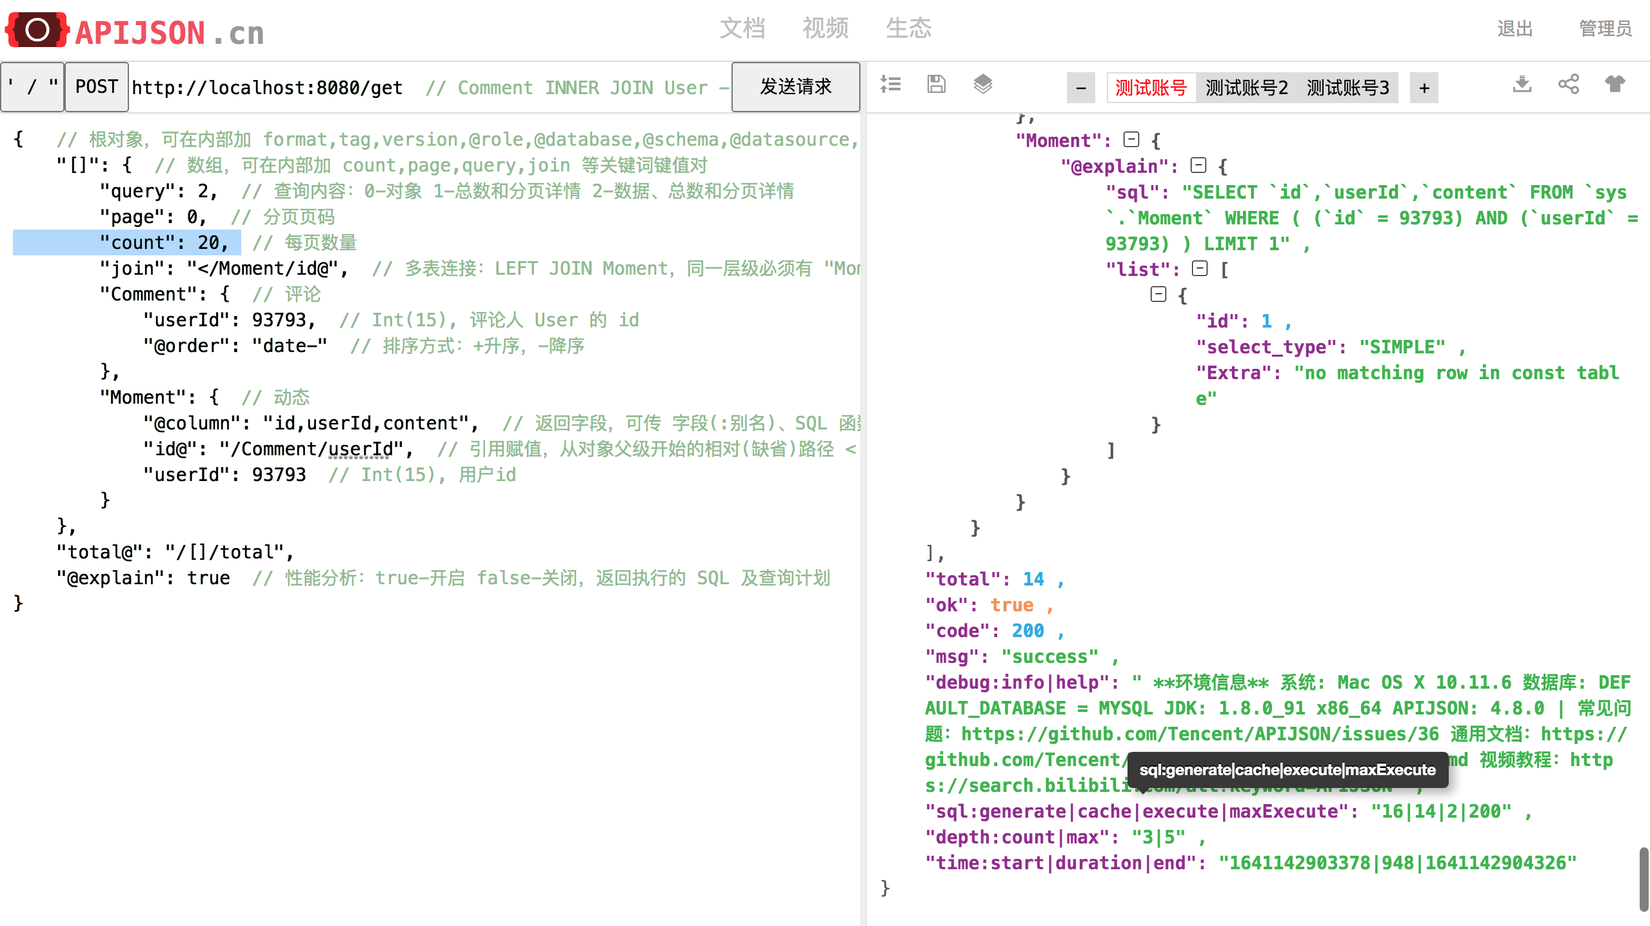The image size is (1650, 926).
Task: Click the minus remove-account button
Action: [1081, 88]
